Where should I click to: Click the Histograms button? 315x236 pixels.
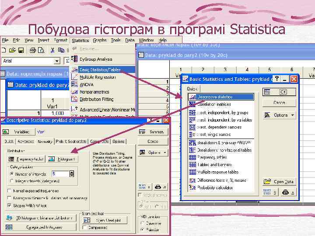(63, 159)
